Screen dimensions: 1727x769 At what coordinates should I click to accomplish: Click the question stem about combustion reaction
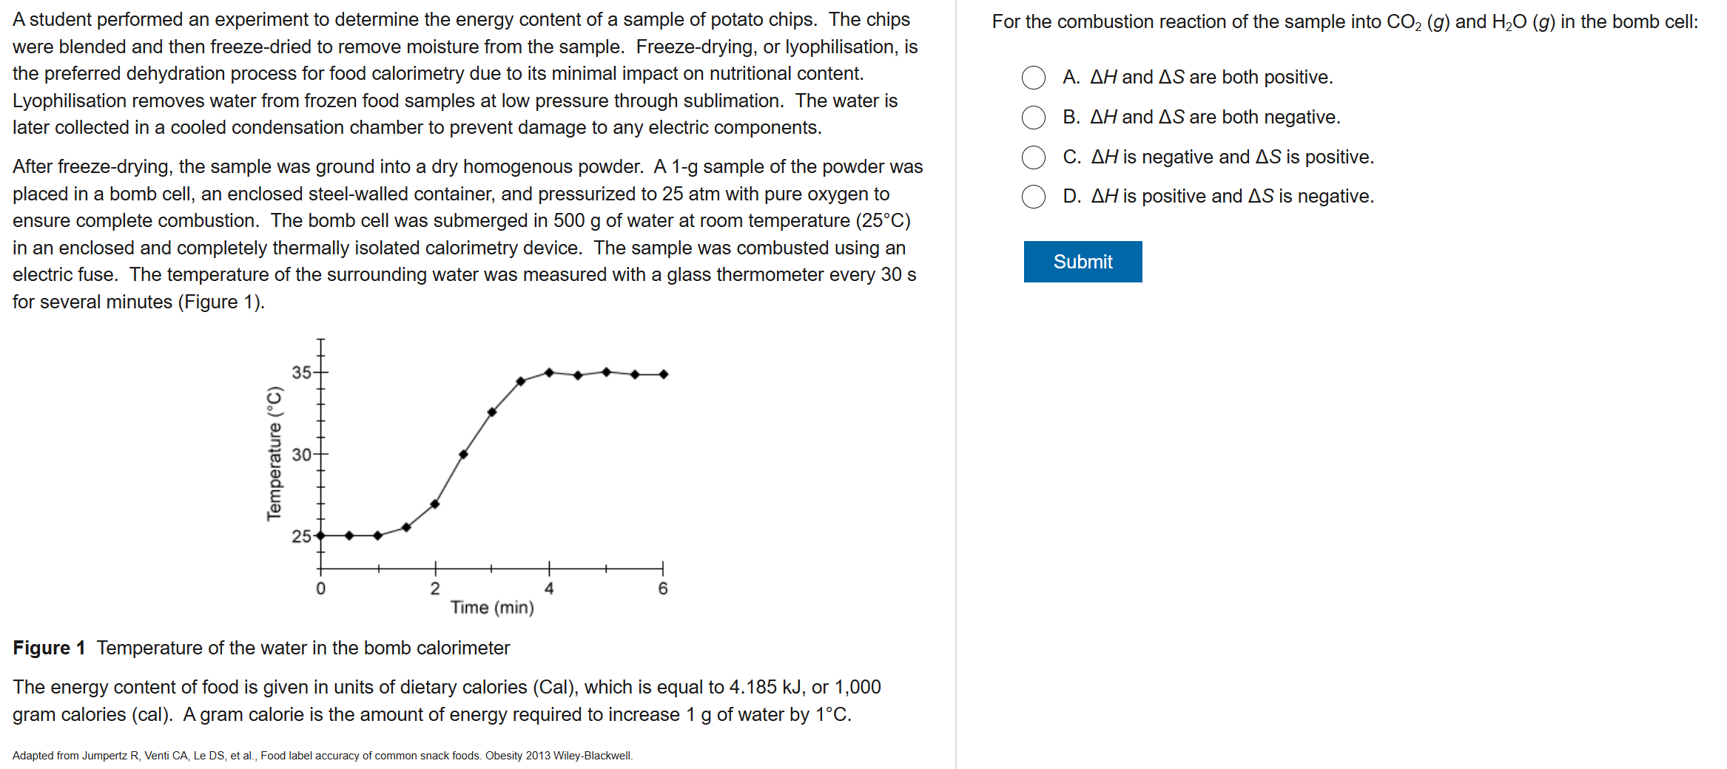1344,22
